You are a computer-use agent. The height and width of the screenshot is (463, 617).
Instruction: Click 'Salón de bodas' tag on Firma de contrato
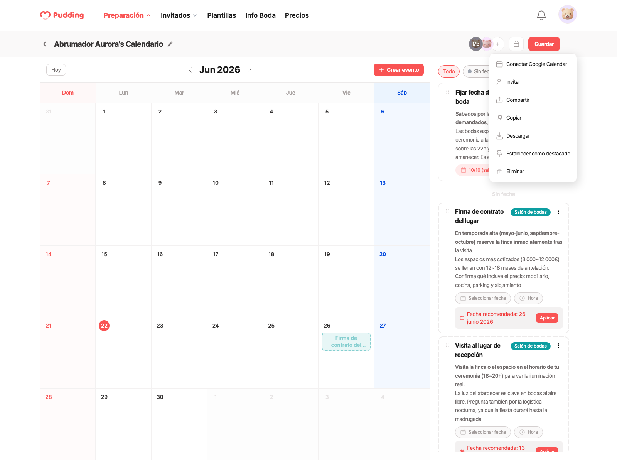pyautogui.click(x=531, y=212)
